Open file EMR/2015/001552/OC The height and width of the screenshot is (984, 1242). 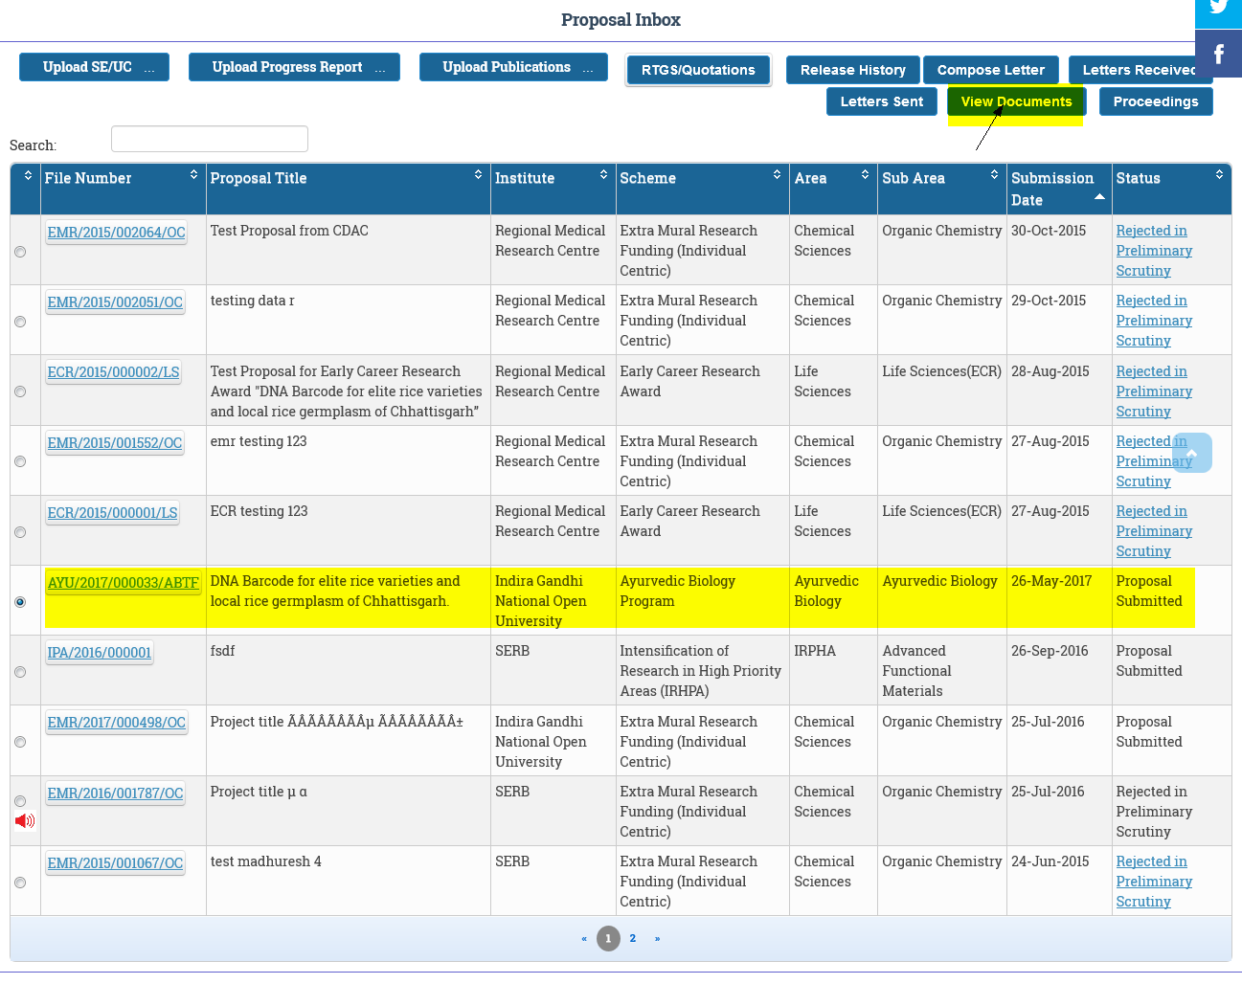(115, 443)
